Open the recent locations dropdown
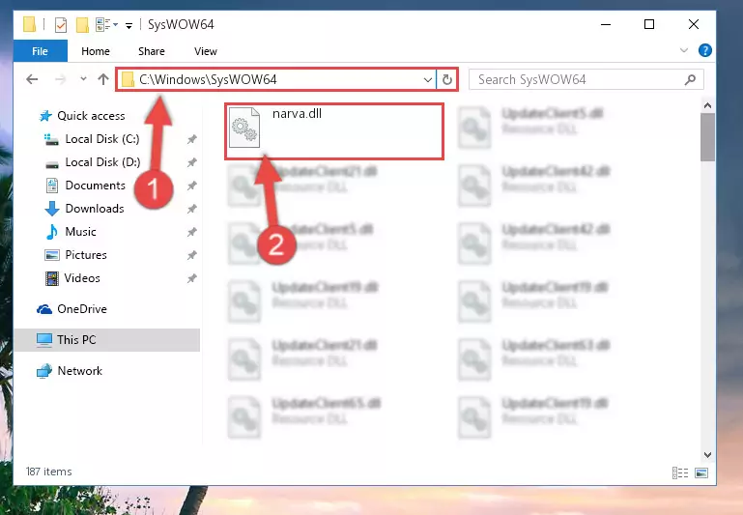This screenshot has width=743, height=515. pos(83,79)
